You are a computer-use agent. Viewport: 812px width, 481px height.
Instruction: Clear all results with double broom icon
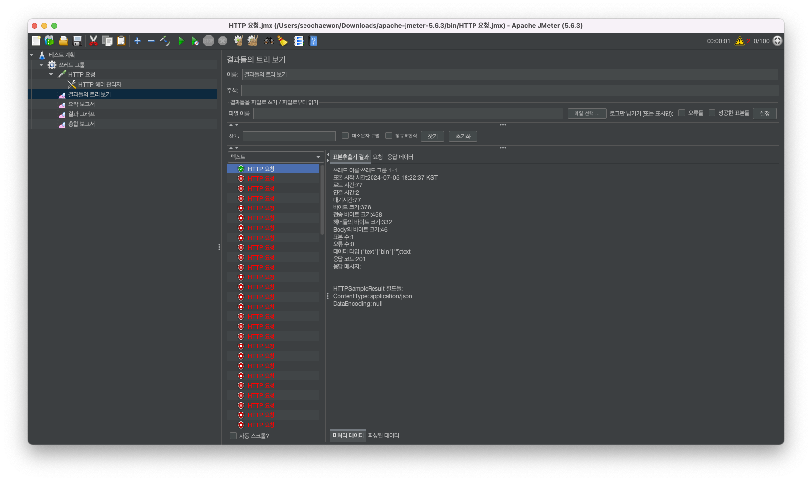click(x=253, y=41)
